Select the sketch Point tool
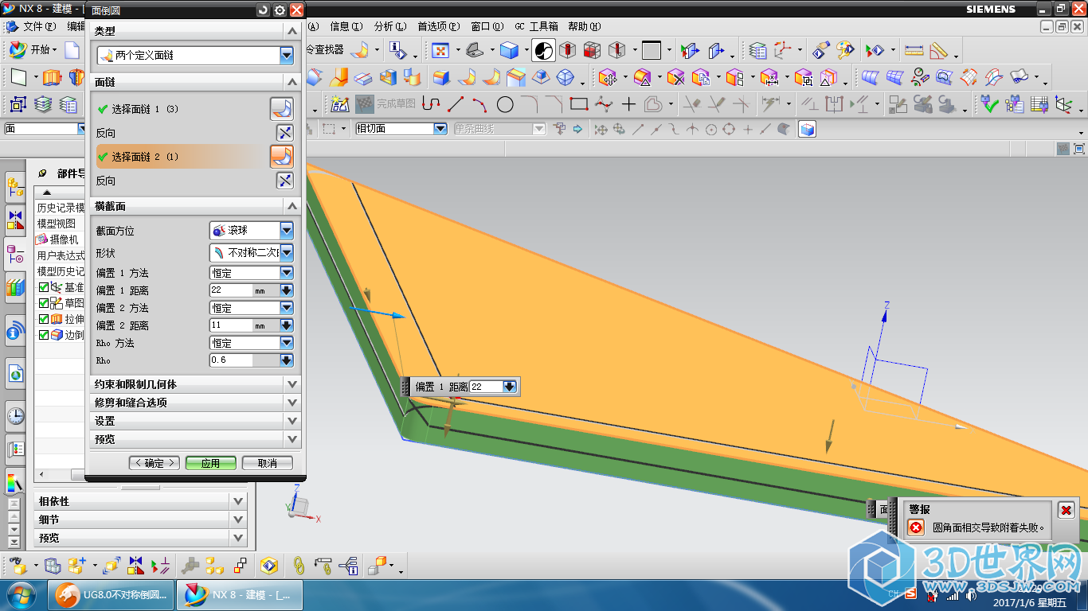Image resolution: width=1088 pixels, height=611 pixels. pos(628,104)
